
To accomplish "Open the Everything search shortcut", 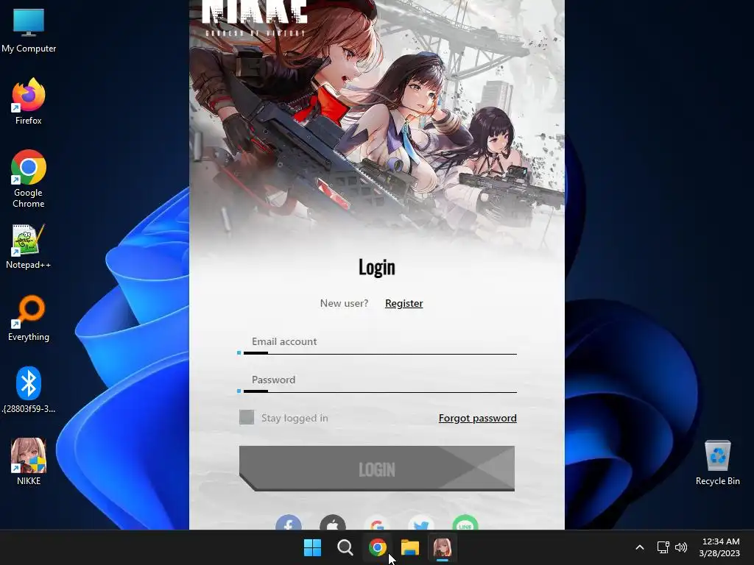I will tap(29, 318).
